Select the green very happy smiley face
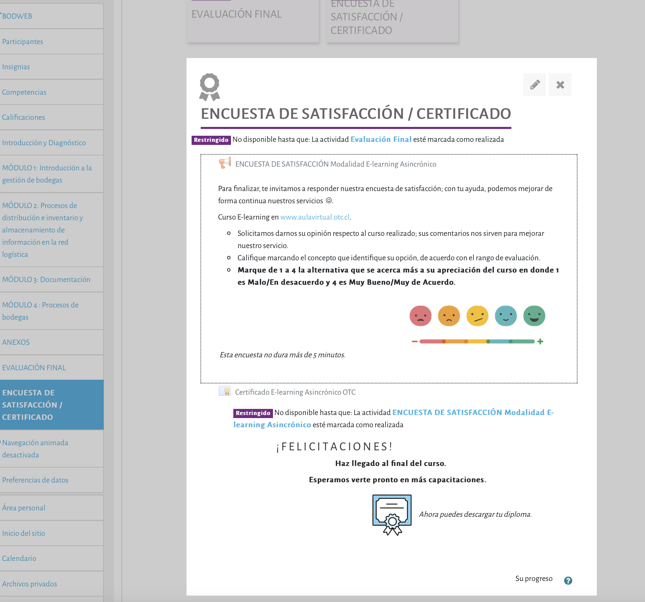The height and width of the screenshot is (602, 645). 534,316
